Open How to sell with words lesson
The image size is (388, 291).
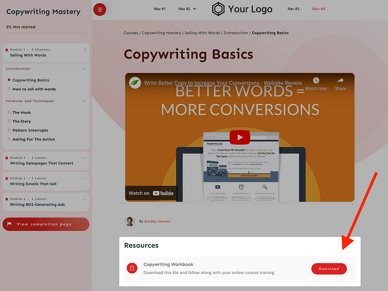pyautogui.click(x=34, y=89)
